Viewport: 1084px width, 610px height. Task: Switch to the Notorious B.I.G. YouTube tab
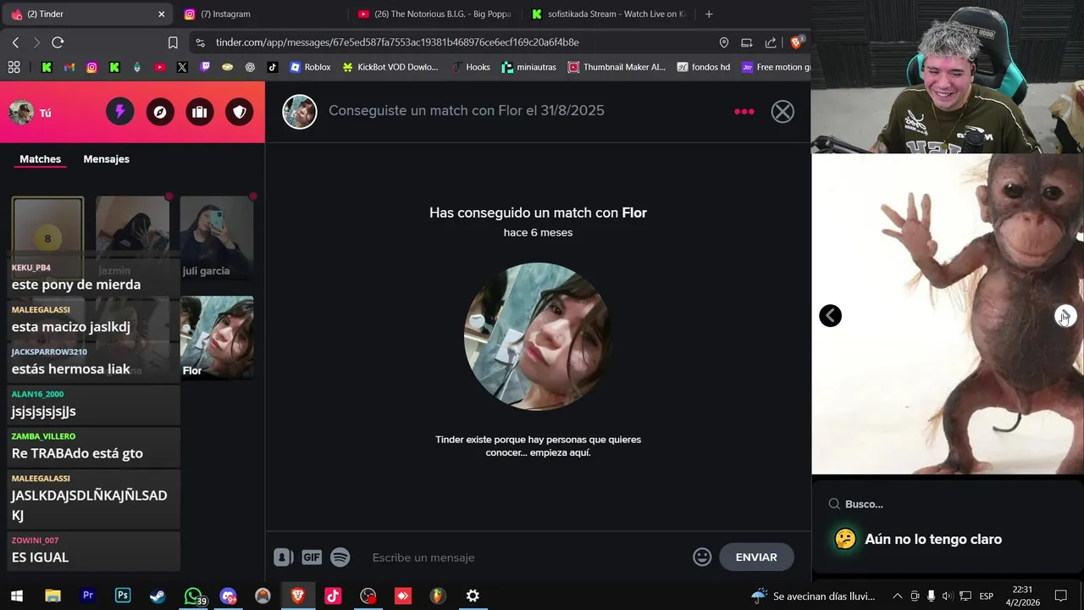coord(434,14)
